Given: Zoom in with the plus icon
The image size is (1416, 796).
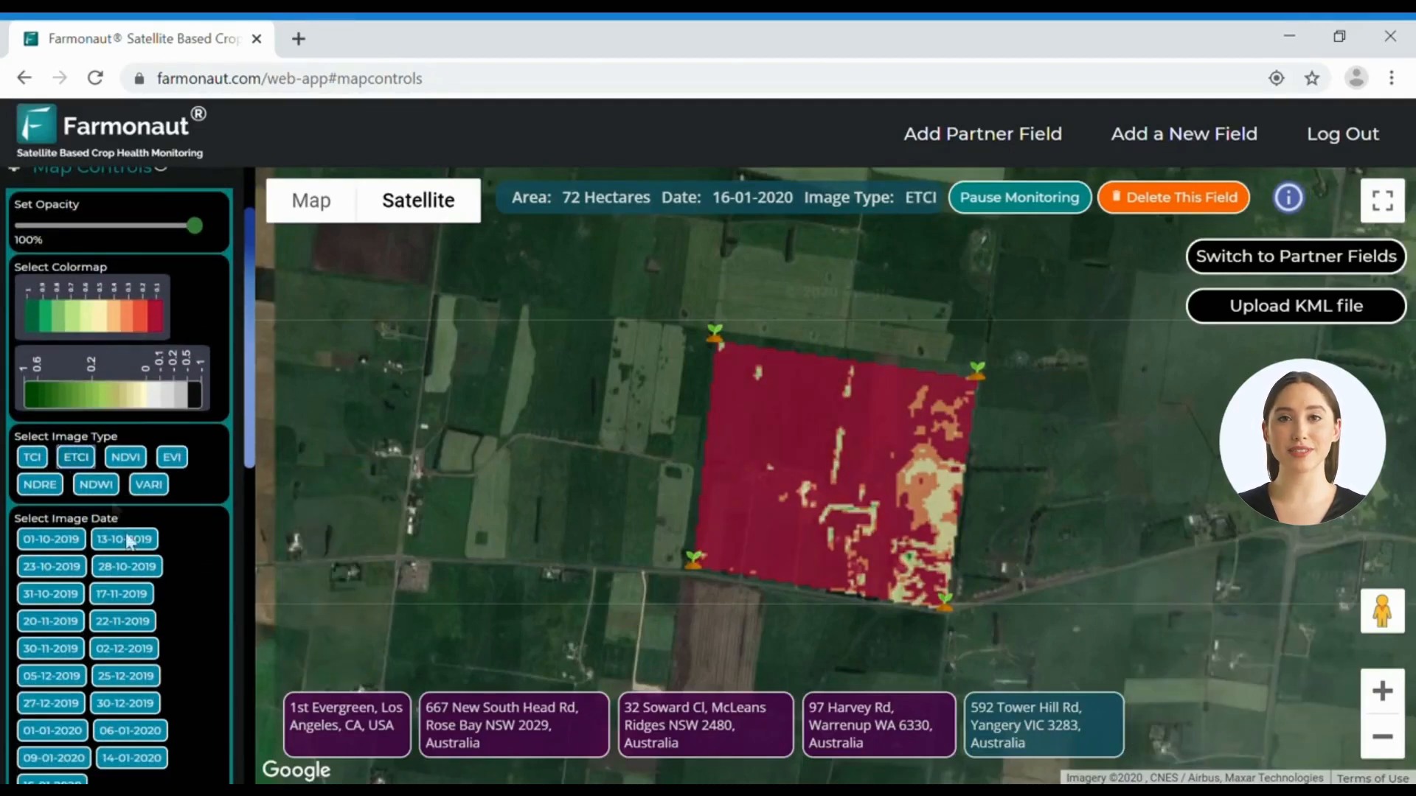Looking at the screenshot, I should [1382, 691].
